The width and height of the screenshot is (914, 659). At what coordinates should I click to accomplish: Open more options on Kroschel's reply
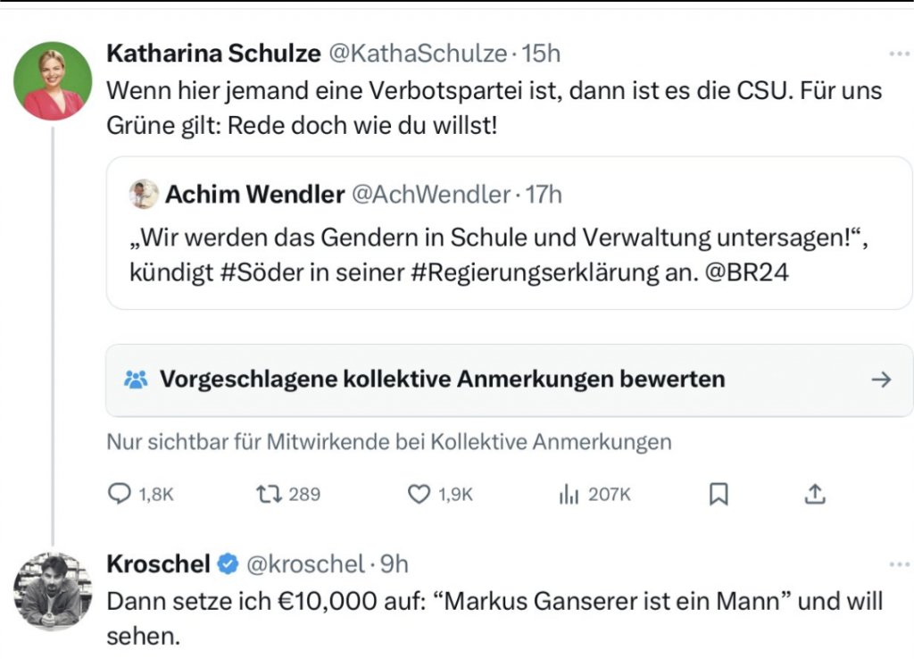tap(898, 564)
